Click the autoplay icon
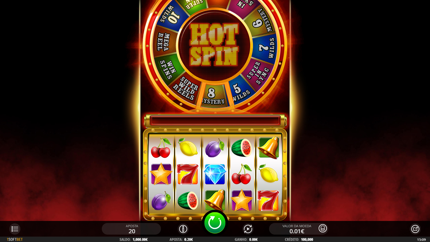 pos(248,229)
